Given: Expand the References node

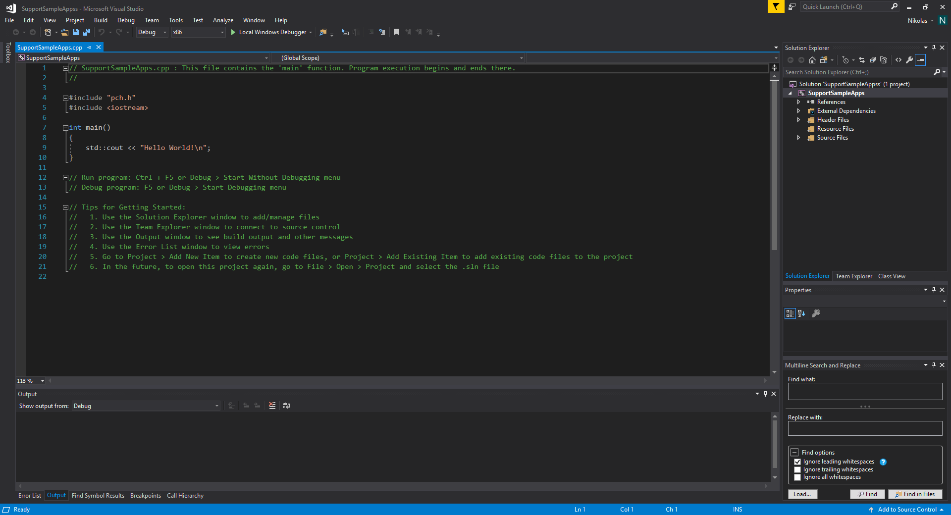Looking at the screenshot, I should [x=798, y=102].
